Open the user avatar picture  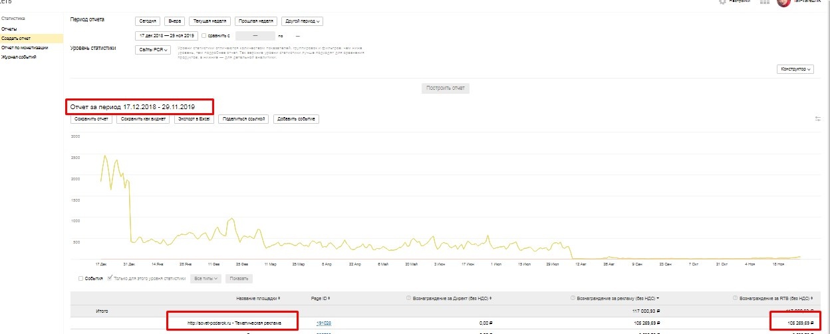click(x=783, y=3)
